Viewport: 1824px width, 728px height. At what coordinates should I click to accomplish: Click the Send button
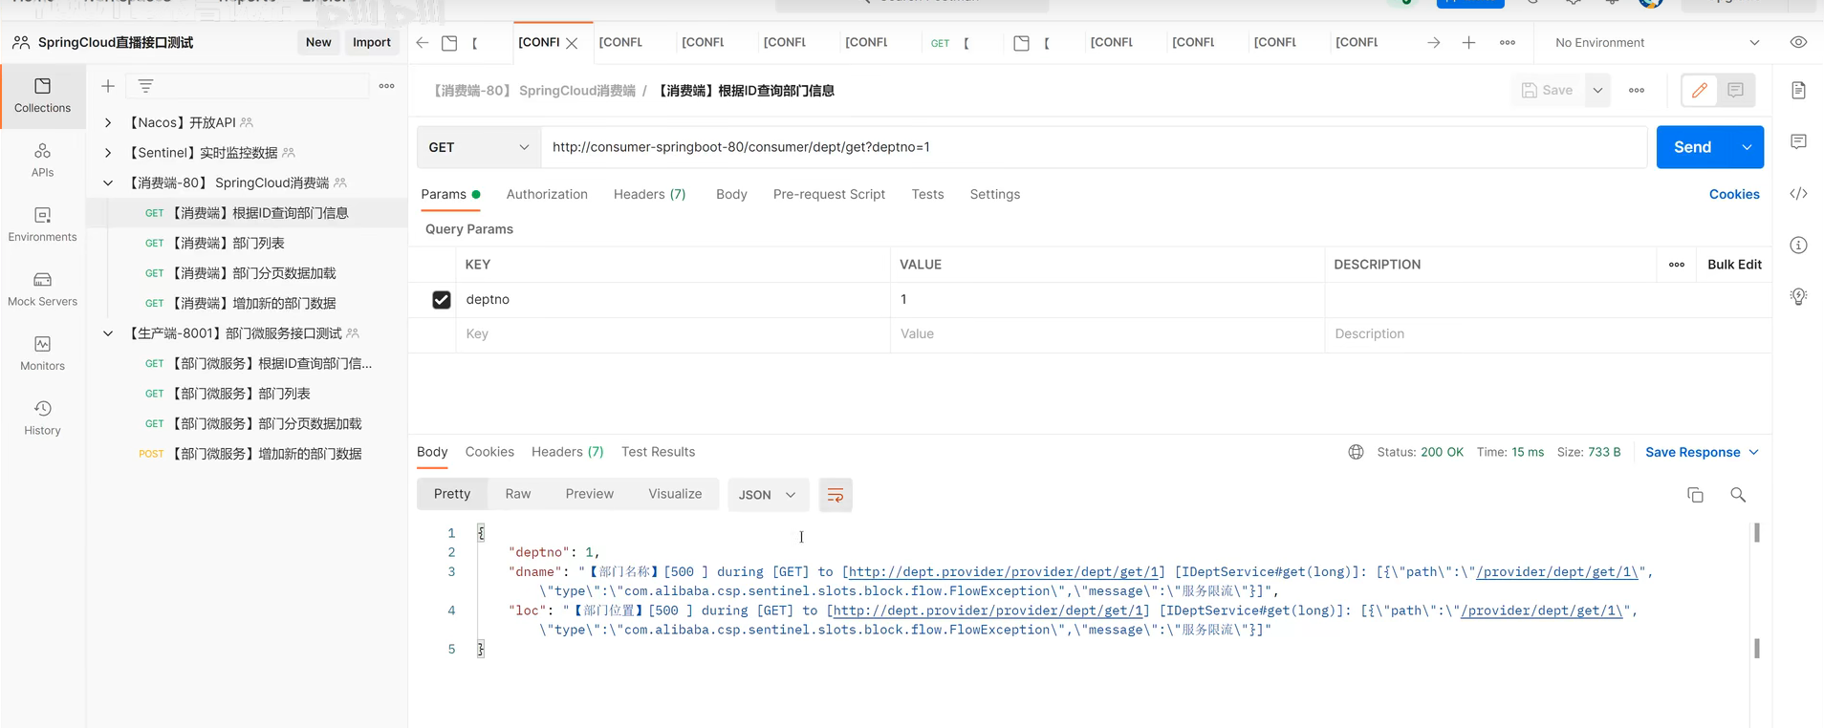click(x=1692, y=147)
